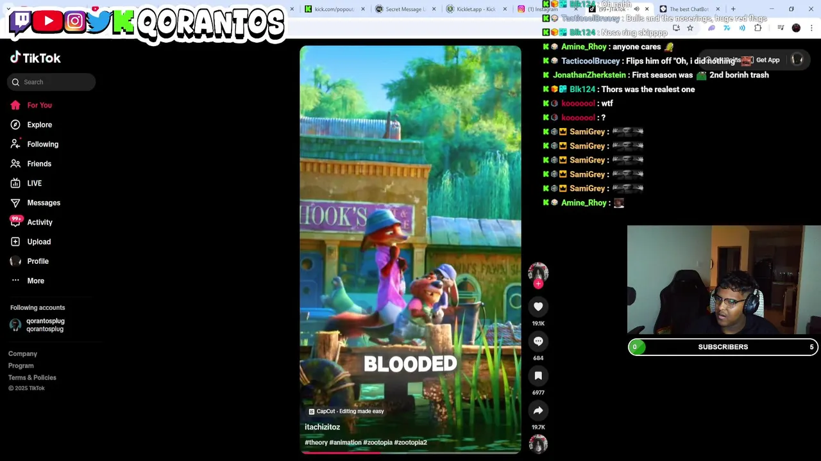Screen dimensions: 821x461
Task: Open browser three-dot menu
Action: pyautogui.click(x=811, y=28)
